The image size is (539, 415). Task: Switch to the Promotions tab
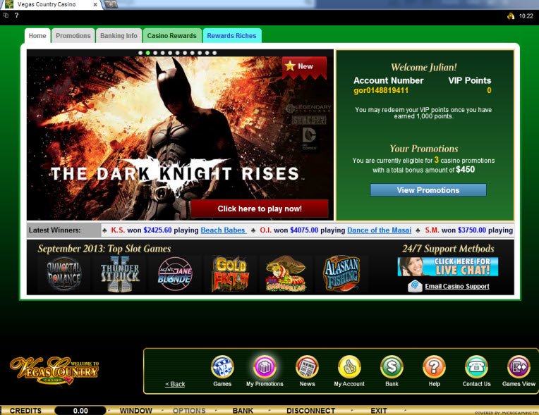(73, 36)
